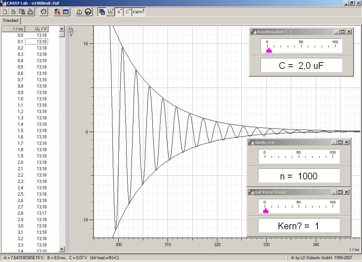Maximize the Spule window

tap(340, 142)
